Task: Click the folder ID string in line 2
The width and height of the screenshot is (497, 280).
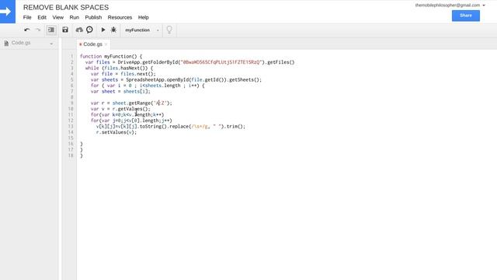Action: pyautogui.click(x=221, y=62)
